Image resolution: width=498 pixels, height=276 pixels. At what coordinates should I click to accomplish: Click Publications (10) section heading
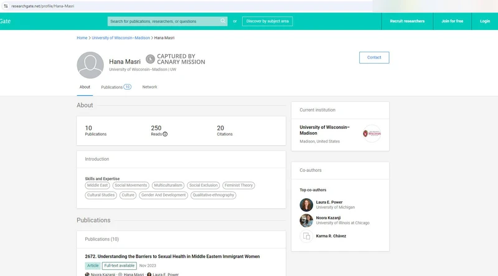pos(101,239)
